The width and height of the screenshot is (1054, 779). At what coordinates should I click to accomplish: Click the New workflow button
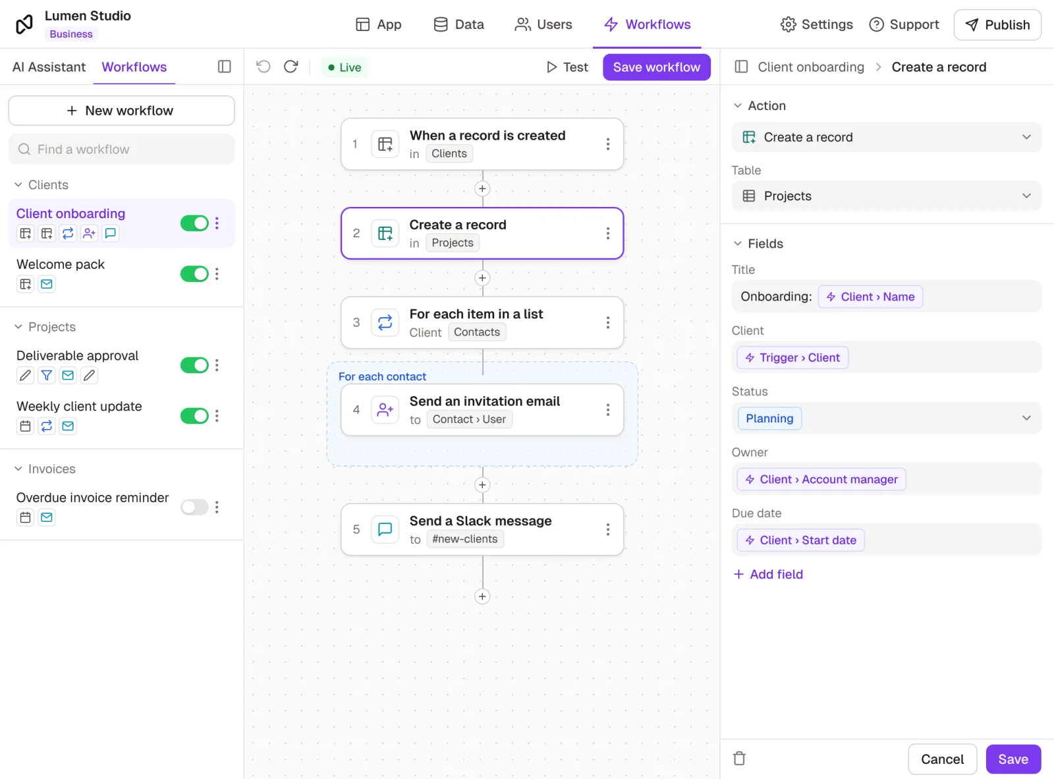tap(121, 111)
